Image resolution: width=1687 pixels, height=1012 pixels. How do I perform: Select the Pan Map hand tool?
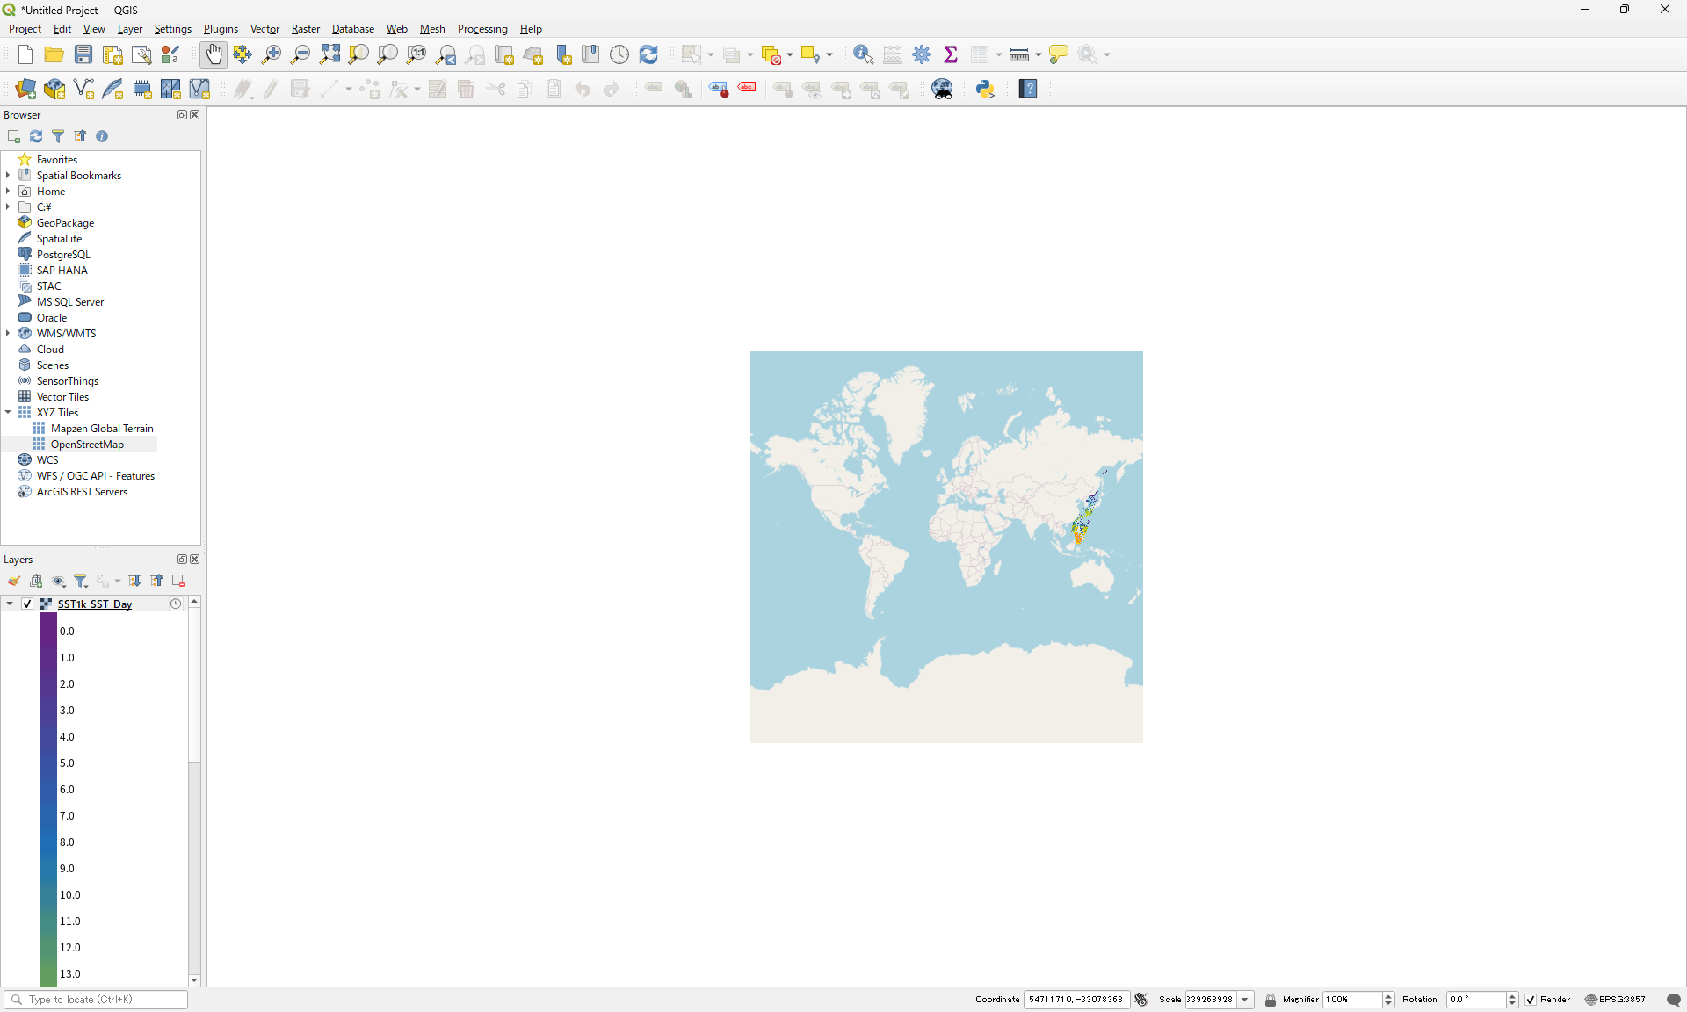[x=214, y=54]
